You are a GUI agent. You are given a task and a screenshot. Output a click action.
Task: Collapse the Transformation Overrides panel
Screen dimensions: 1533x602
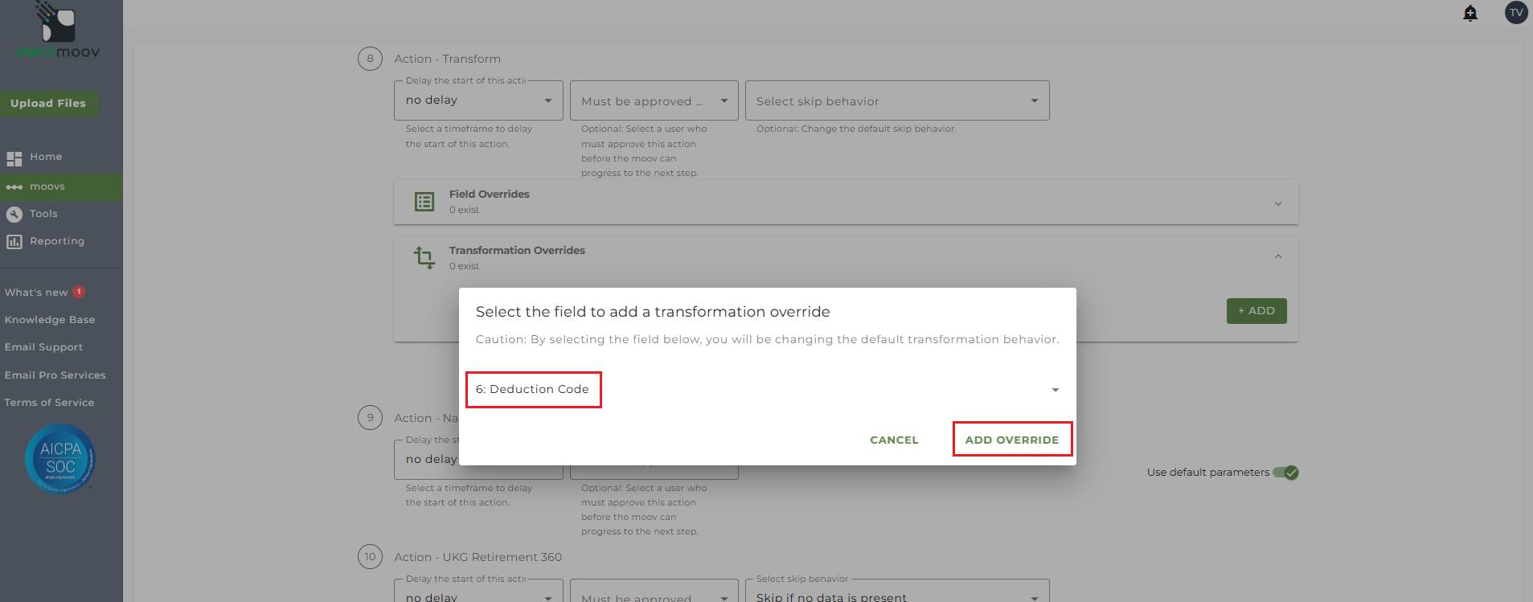click(x=1278, y=257)
